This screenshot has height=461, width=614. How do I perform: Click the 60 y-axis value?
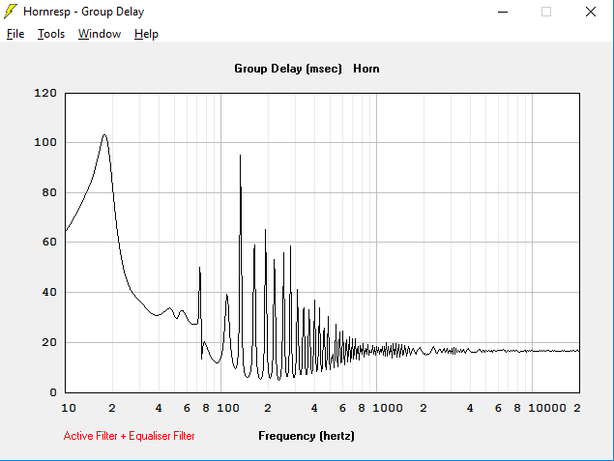coord(49,242)
